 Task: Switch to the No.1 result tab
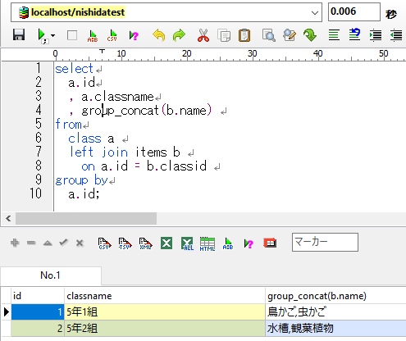(x=51, y=275)
